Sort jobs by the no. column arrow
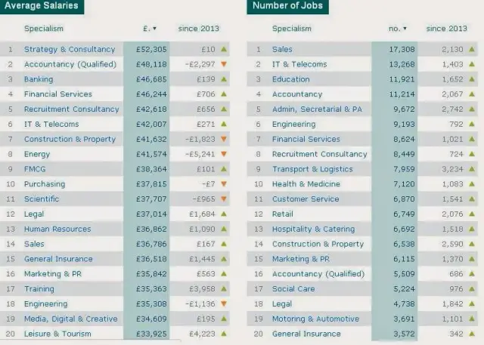This screenshot has height=345, width=484. (405, 29)
